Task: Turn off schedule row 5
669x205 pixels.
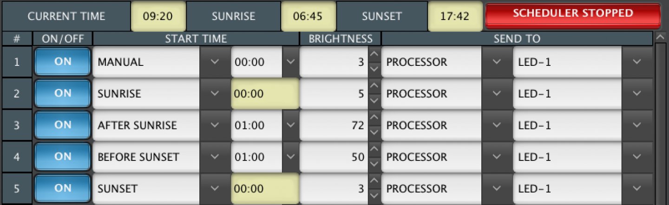Action: [63, 188]
